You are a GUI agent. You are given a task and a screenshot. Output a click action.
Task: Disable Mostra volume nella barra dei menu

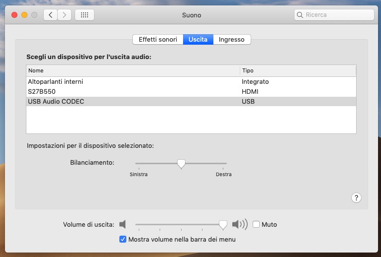(x=123, y=239)
